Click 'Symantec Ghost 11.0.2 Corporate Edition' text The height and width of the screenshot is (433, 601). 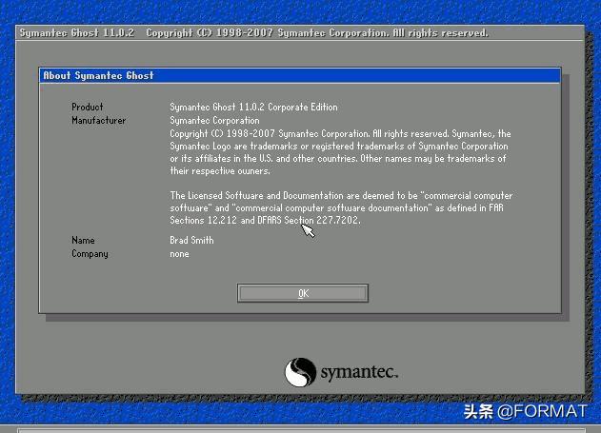tap(253, 107)
